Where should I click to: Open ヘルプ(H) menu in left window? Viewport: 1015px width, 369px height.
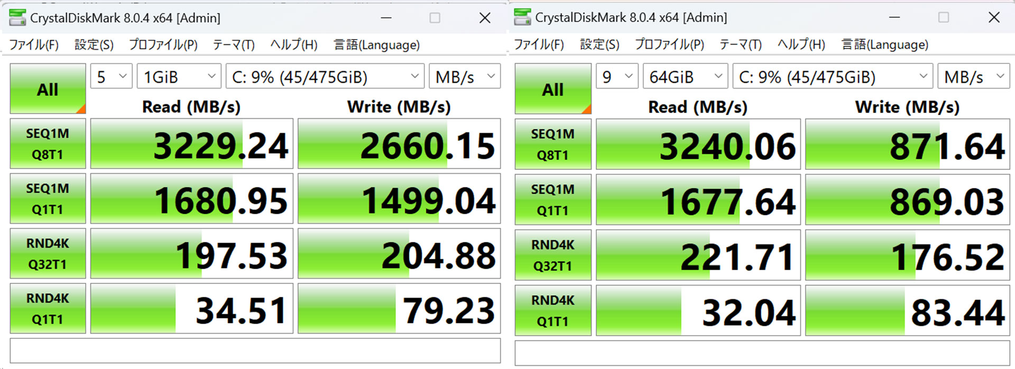pyautogui.click(x=294, y=45)
